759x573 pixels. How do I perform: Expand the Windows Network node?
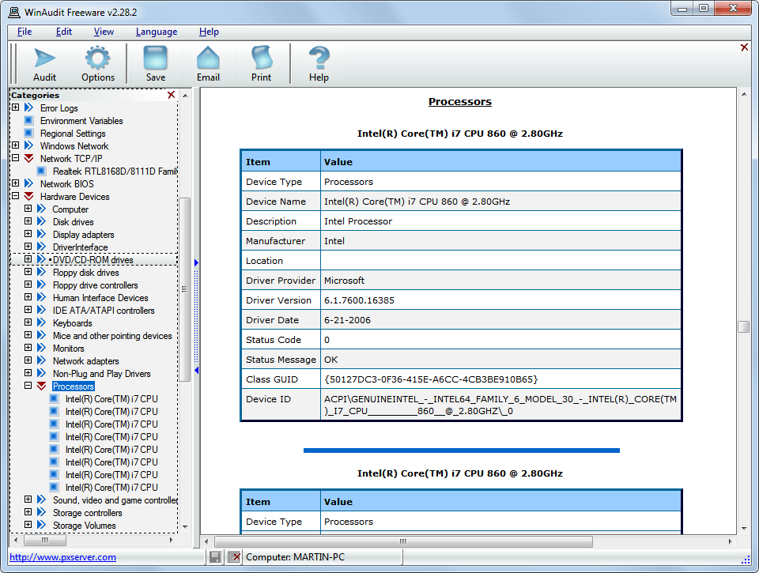[16, 145]
